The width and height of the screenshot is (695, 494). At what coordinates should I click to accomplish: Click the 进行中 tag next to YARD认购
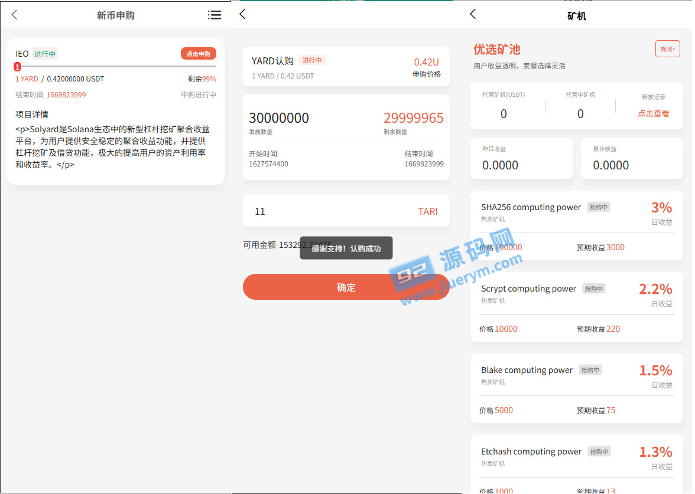pyautogui.click(x=312, y=60)
